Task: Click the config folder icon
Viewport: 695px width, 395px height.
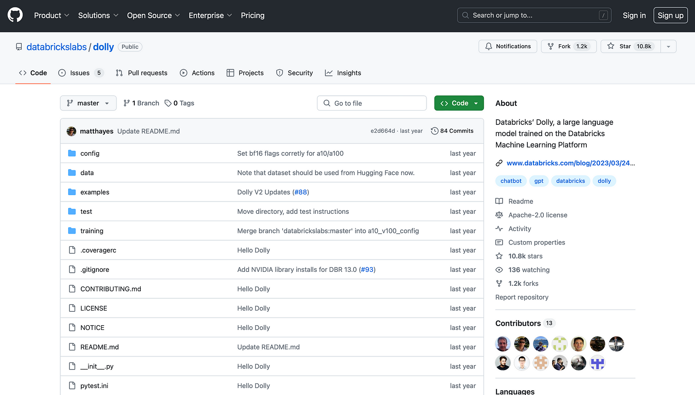Action: (x=72, y=153)
